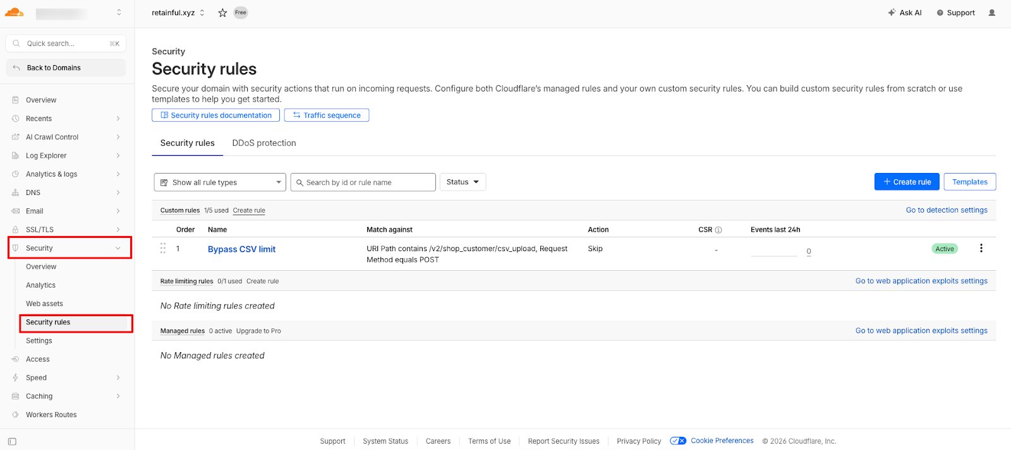Go to detection settings
The width and height of the screenshot is (1011, 450).
(x=947, y=210)
